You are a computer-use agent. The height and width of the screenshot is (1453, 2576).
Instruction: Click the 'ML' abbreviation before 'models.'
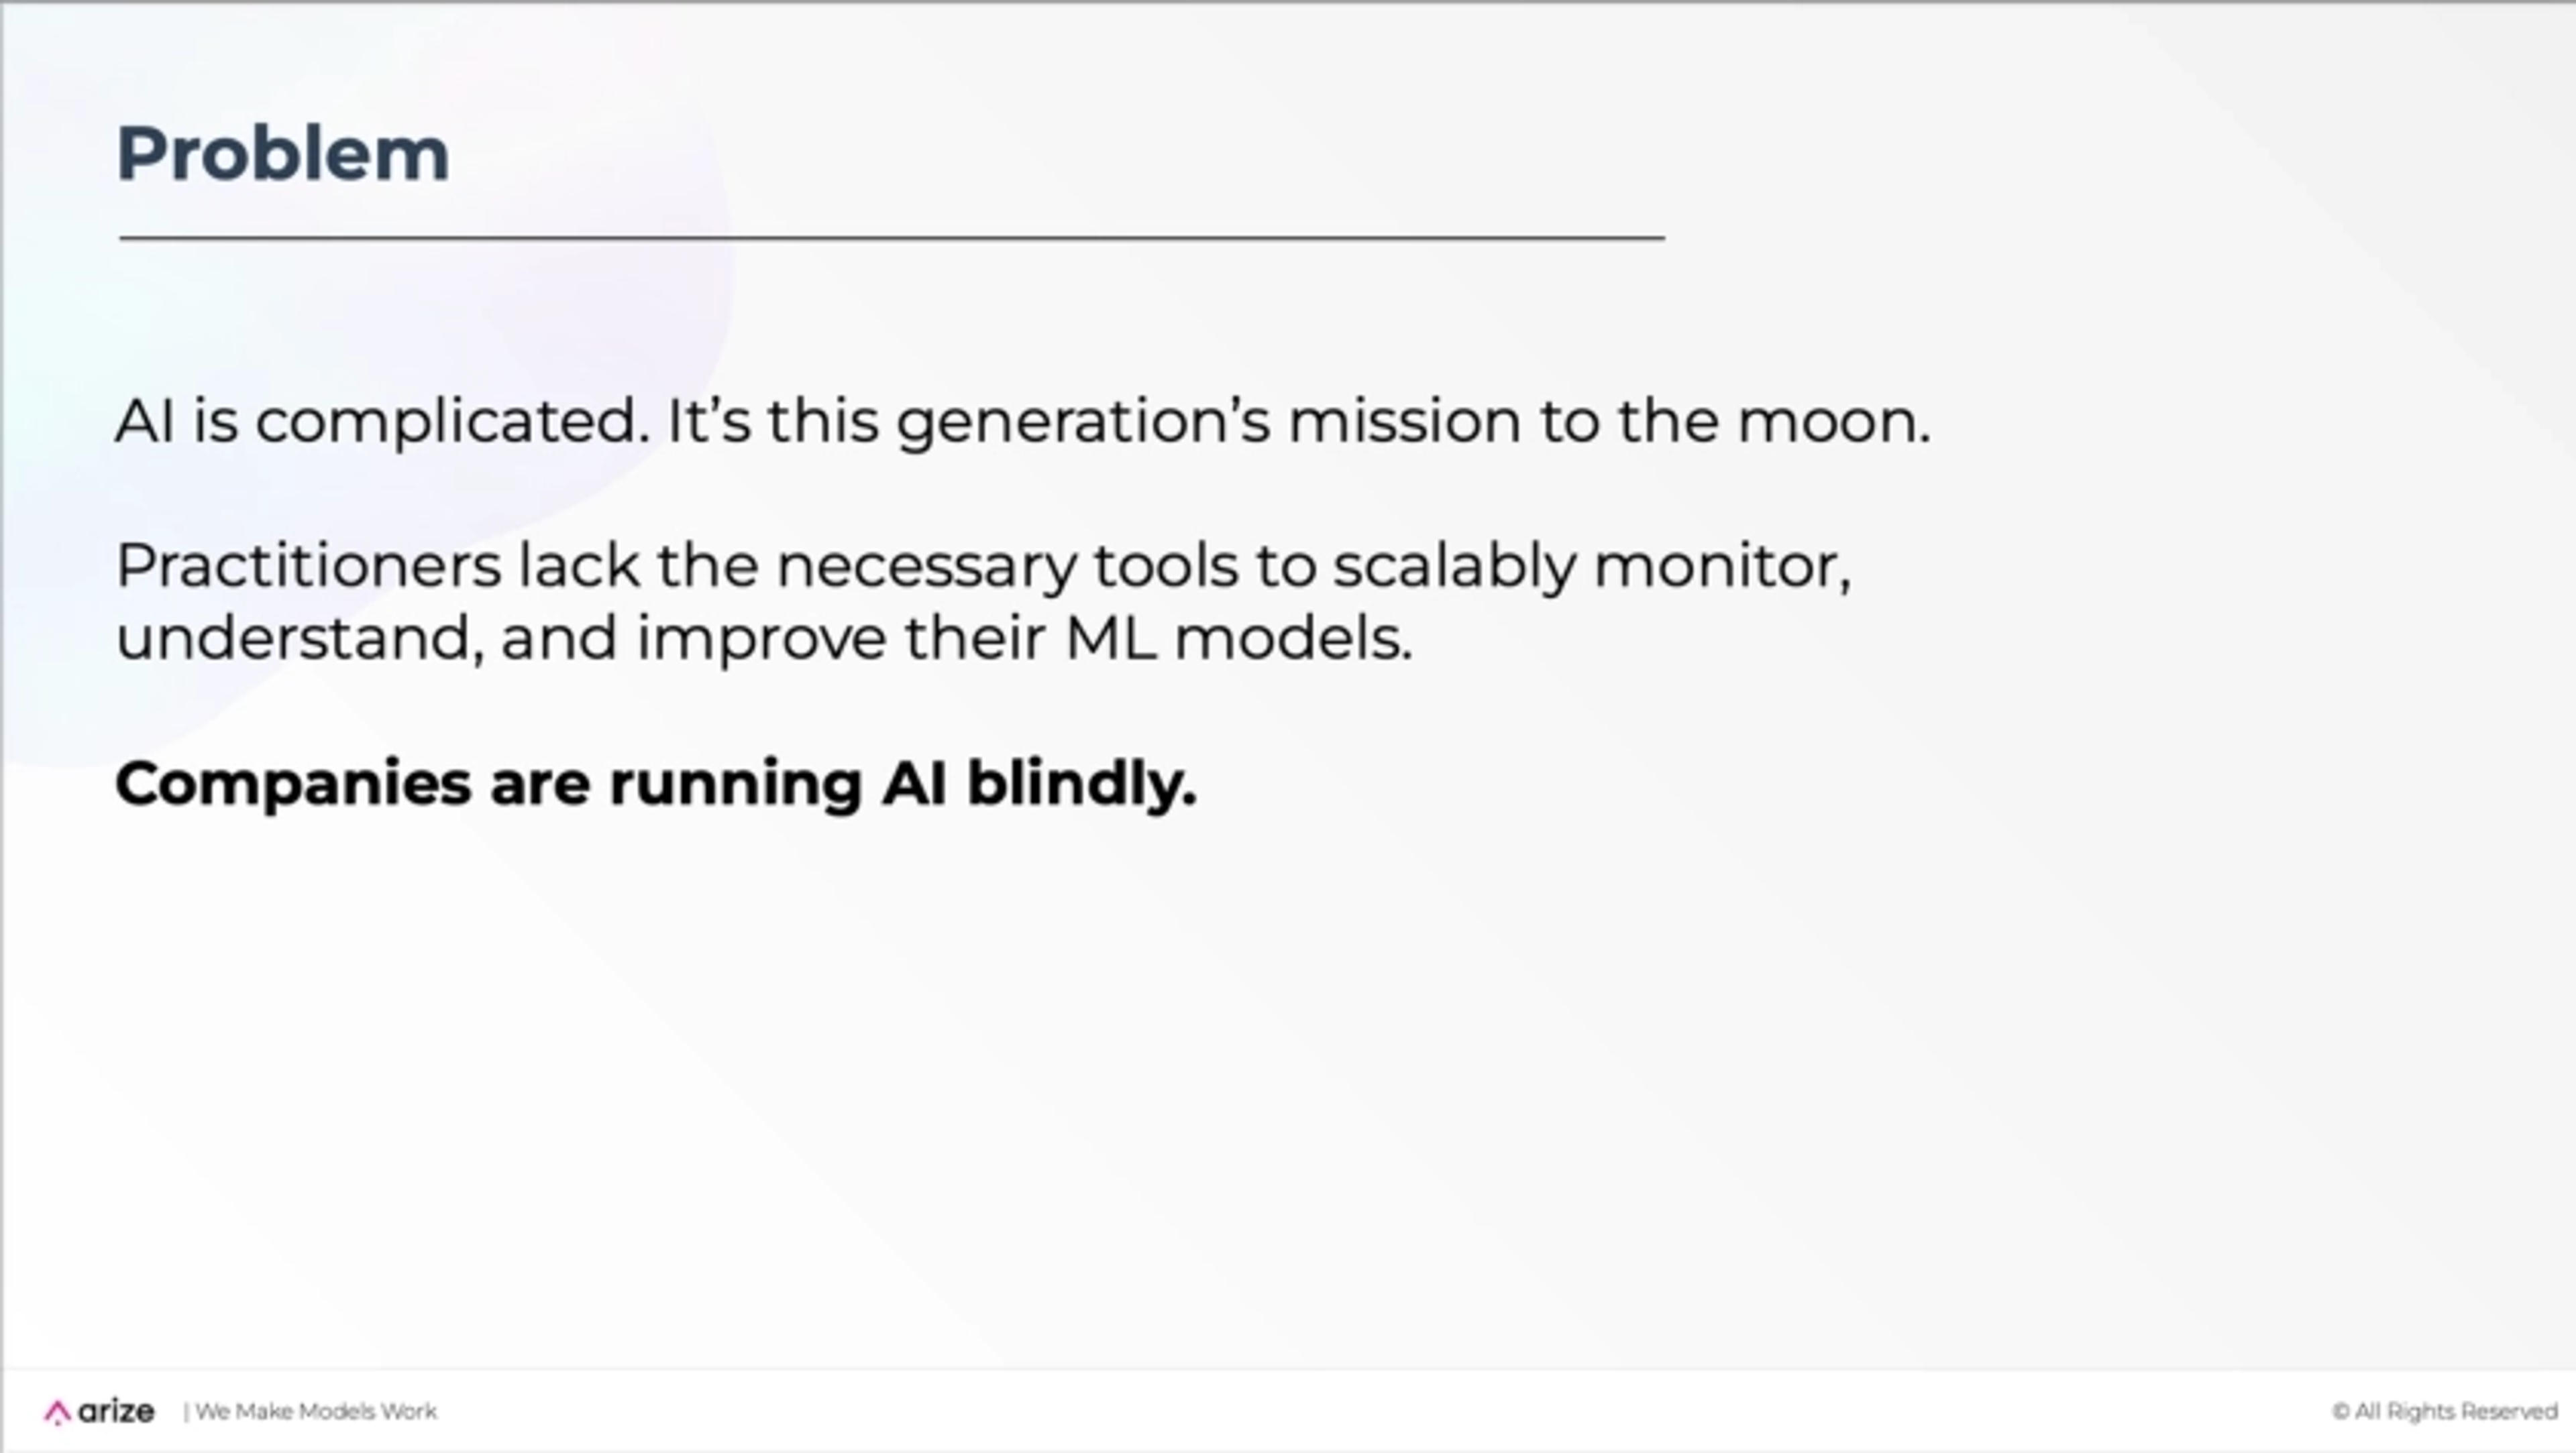(1110, 638)
